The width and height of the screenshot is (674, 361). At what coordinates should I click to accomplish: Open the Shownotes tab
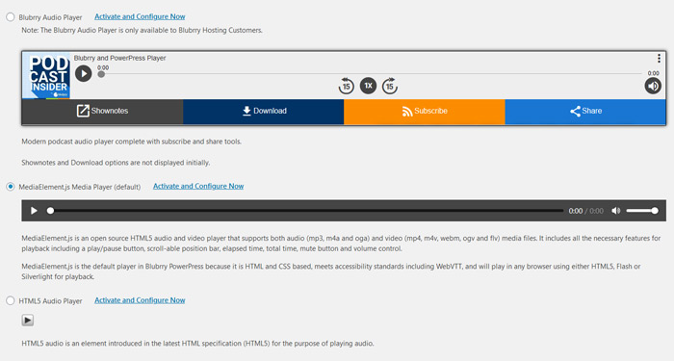(102, 112)
